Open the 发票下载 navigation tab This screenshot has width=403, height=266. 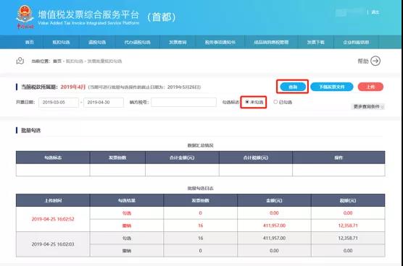click(315, 42)
